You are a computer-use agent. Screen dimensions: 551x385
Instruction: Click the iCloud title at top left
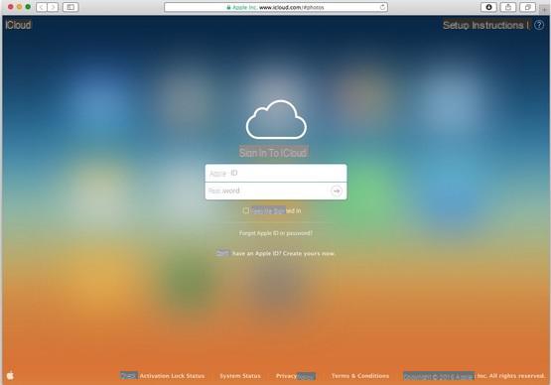(x=18, y=25)
